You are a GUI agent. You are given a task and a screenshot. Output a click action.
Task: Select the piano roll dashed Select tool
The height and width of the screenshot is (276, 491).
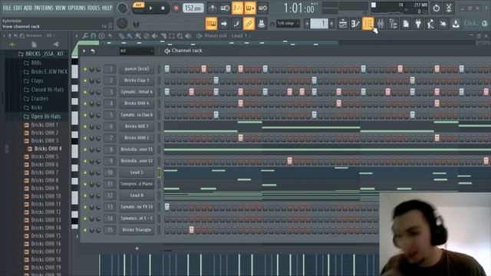pyautogui.click(x=172, y=36)
